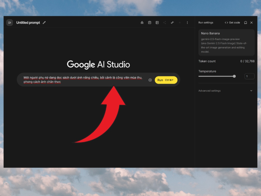
Task: Click the add media plus icon
Action: click(x=150, y=80)
